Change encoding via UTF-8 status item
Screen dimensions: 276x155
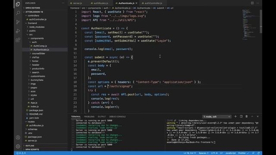[x=214, y=153]
